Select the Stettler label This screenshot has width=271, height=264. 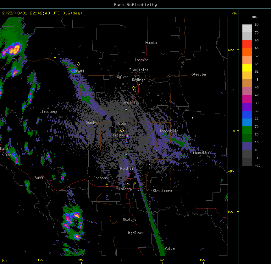pos(199,74)
